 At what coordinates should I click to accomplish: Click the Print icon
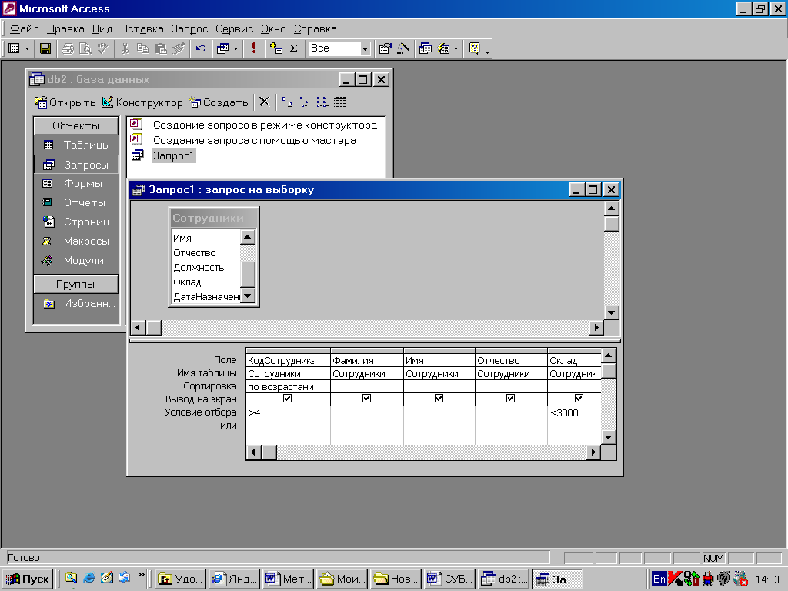68,48
